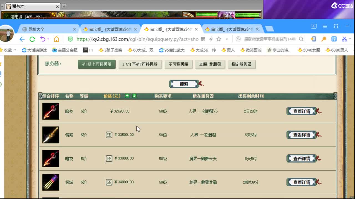Click the lightning speed mode icon
Screen dimensions: 355x199
211,39
